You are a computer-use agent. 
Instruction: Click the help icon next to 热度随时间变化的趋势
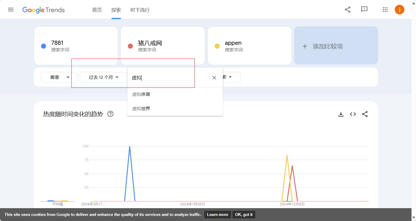pos(111,114)
